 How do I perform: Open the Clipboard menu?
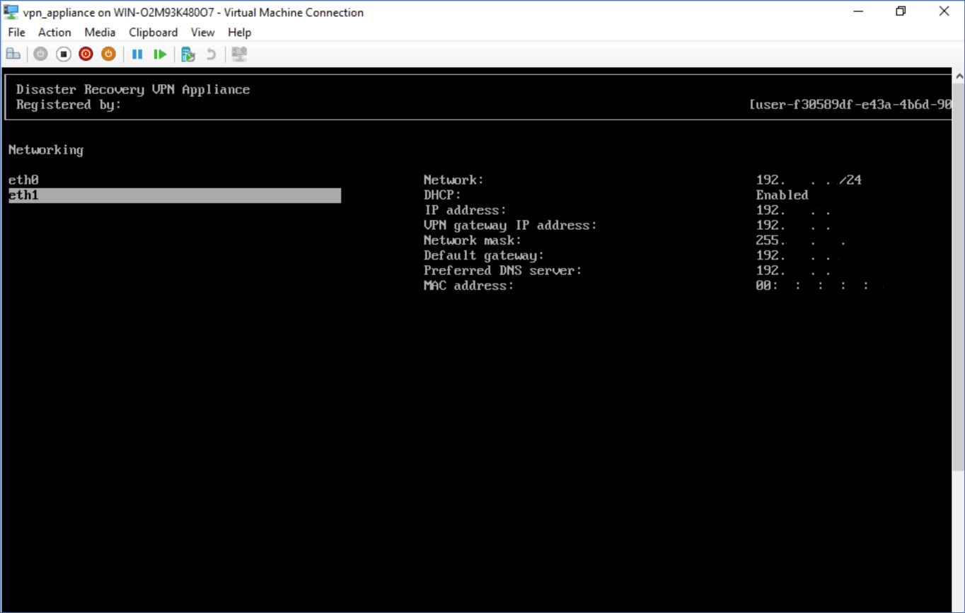pos(153,32)
